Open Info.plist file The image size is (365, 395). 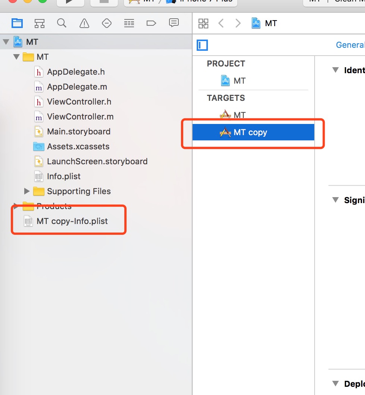64,176
